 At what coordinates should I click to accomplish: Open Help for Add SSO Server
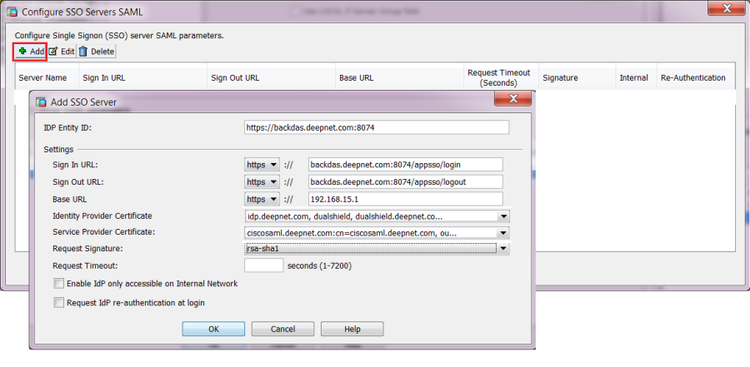[x=352, y=330]
